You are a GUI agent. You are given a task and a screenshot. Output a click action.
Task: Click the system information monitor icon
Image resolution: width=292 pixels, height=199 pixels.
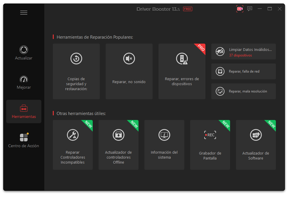(x=164, y=135)
